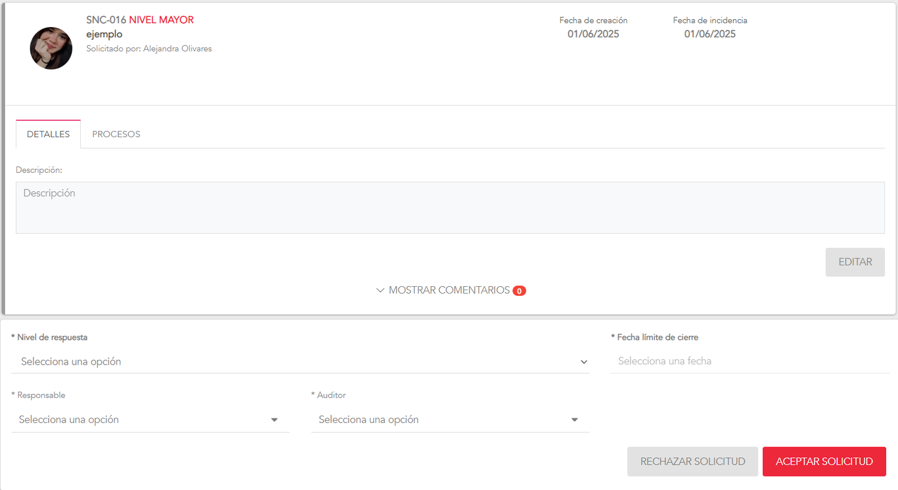
Task: Click the SNC-016 NIVEL MAYOR heading
Action: pyautogui.click(x=140, y=20)
